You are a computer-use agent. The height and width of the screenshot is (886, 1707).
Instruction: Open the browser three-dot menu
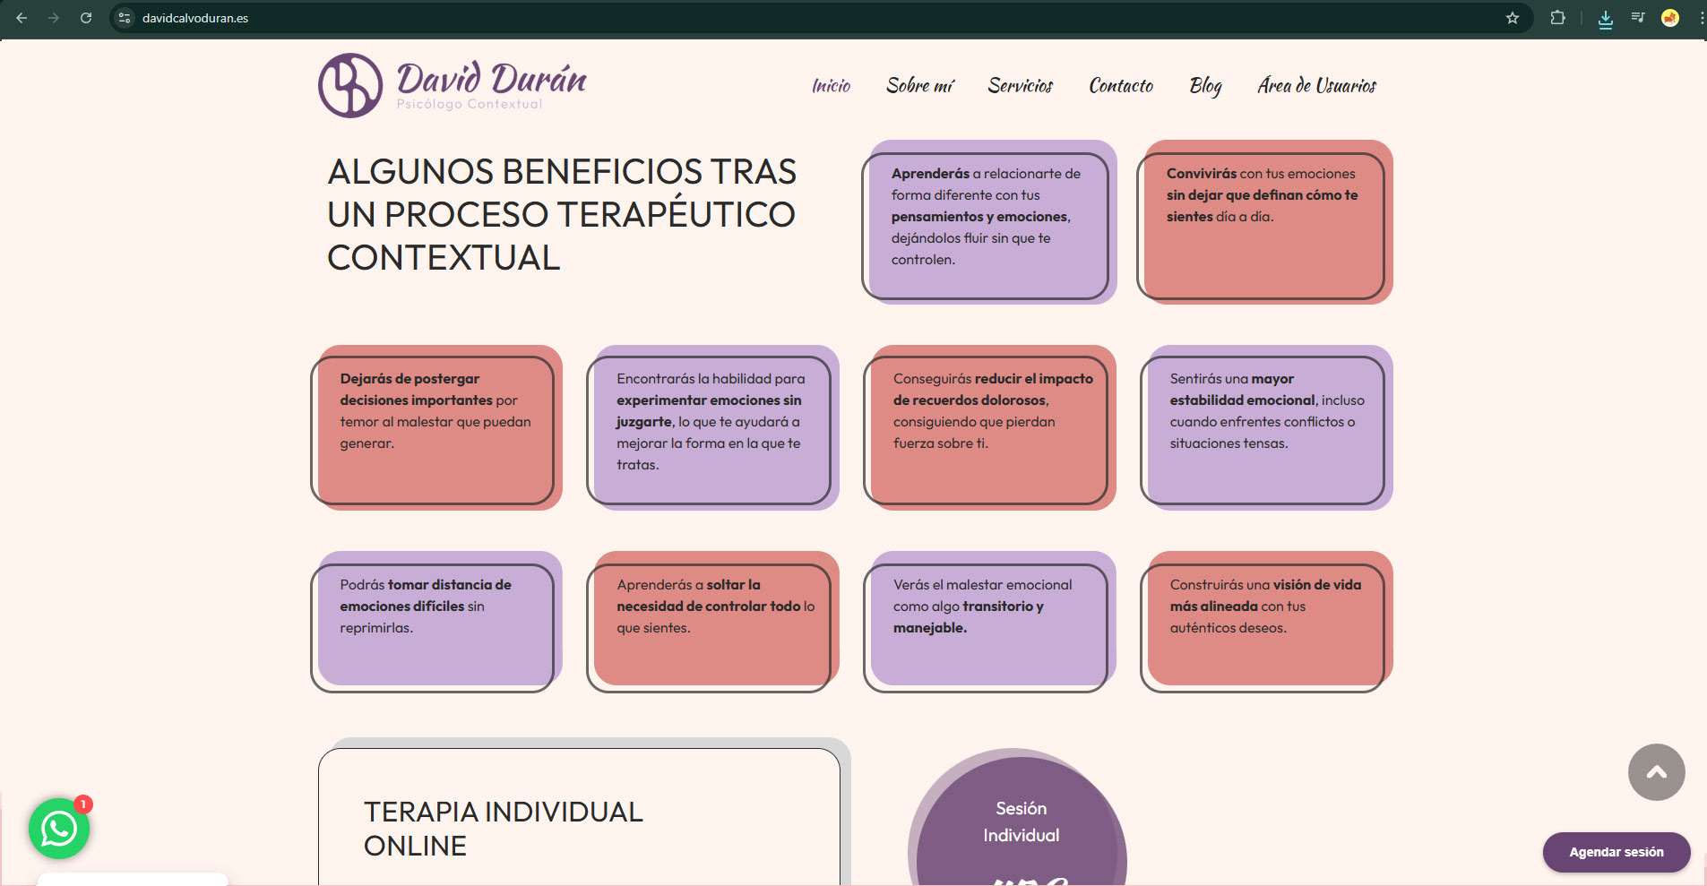coord(1701,18)
